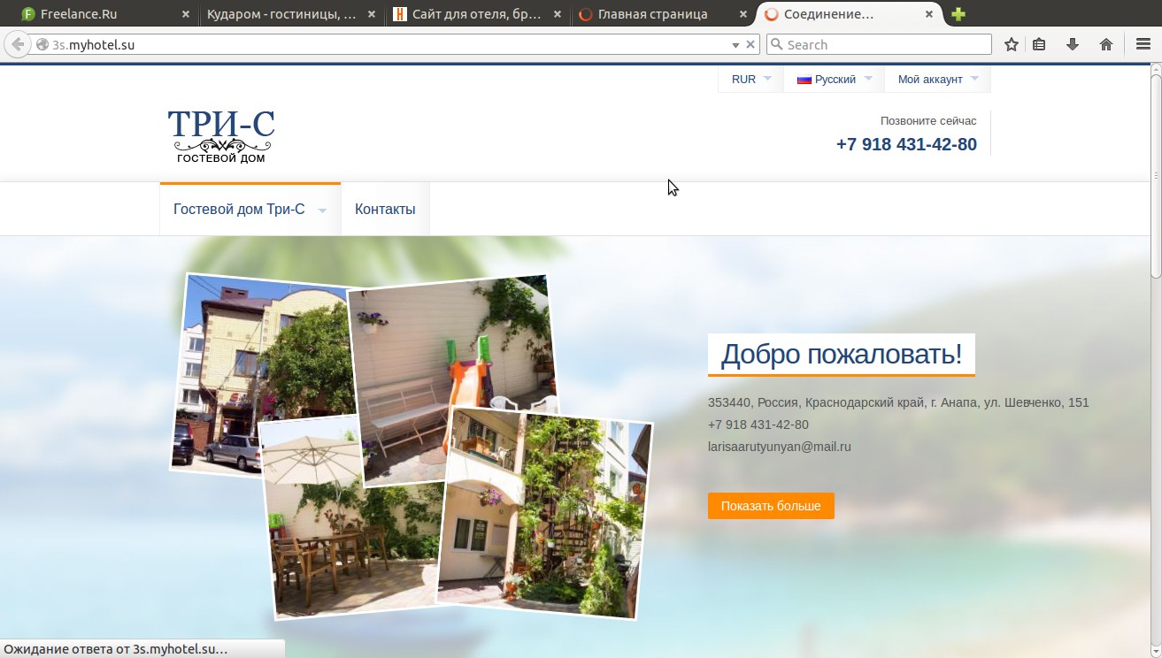The width and height of the screenshot is (1162, 658).
Task: Click the globe site identity icon
Action: (x=42, y=44)
